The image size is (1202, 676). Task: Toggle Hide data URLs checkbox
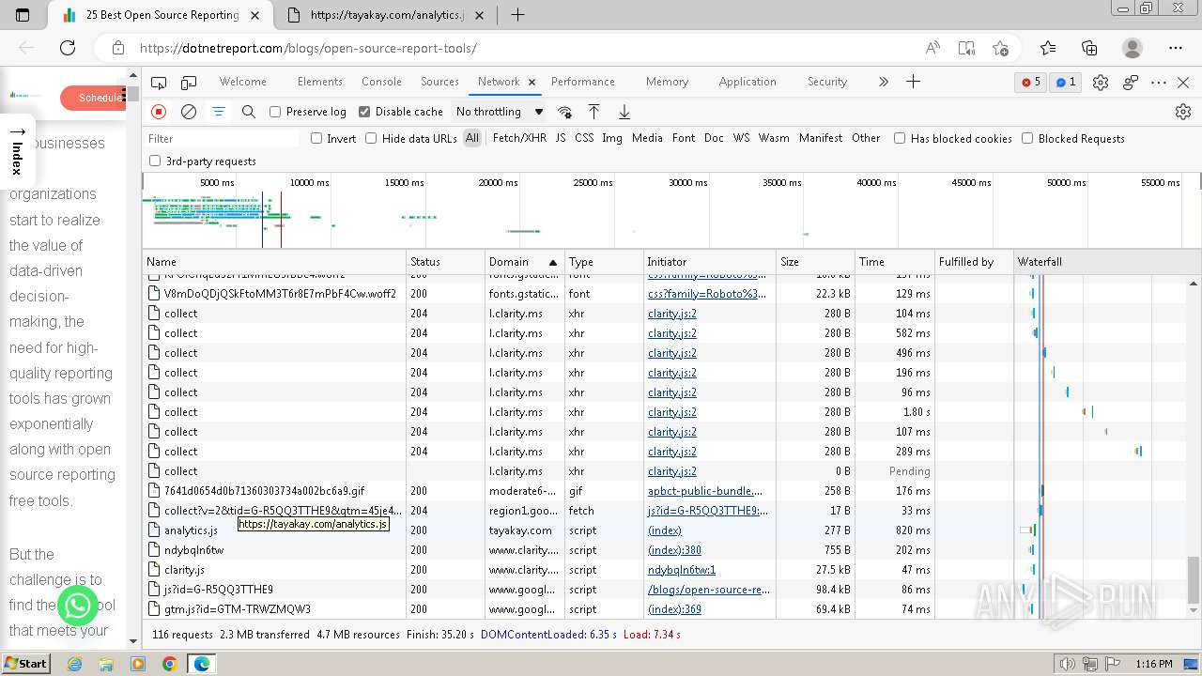click(371, 139)
